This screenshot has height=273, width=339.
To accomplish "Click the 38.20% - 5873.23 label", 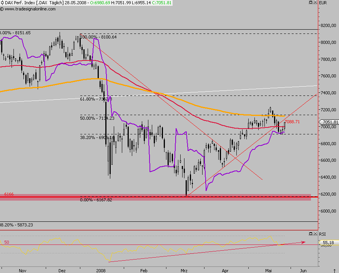I will click(17, 225).
